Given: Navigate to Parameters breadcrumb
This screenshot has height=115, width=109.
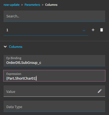Looking at the screenshot, I should [32, 5].
